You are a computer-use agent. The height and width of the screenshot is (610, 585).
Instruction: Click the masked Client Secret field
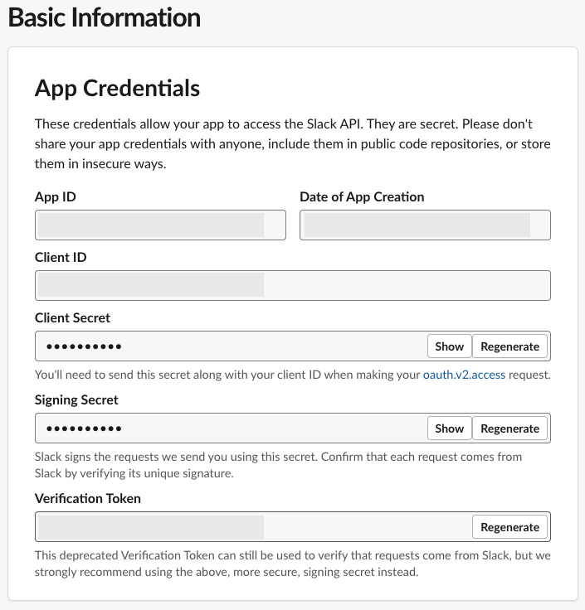click(231, 346)
